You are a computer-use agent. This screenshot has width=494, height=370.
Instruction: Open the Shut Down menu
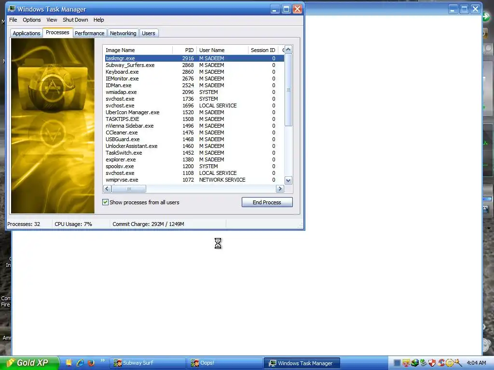coord(75,20)
